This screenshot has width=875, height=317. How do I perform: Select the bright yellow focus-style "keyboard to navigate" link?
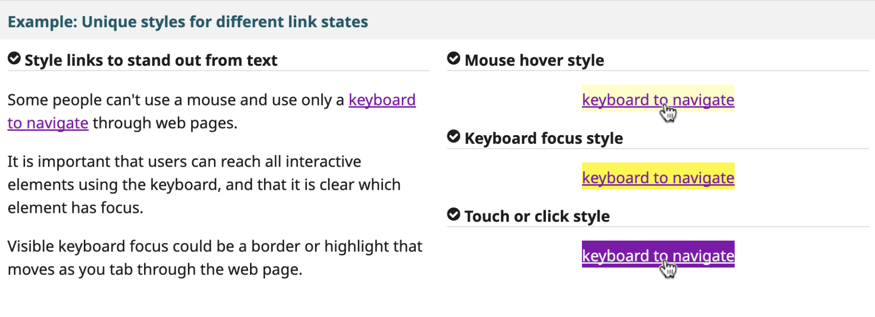coord(658,178)
